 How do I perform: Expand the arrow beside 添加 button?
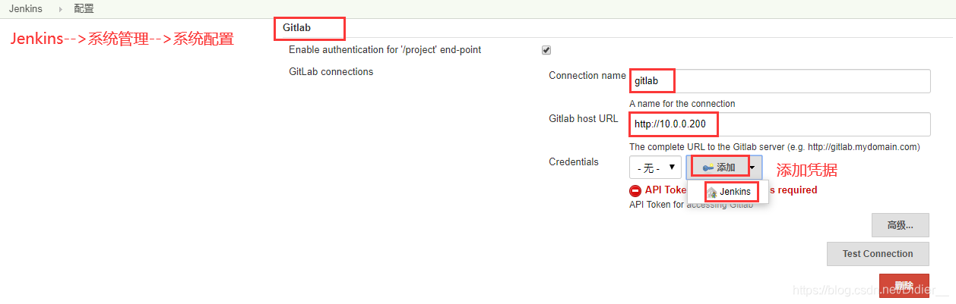(x=752, y=168)
